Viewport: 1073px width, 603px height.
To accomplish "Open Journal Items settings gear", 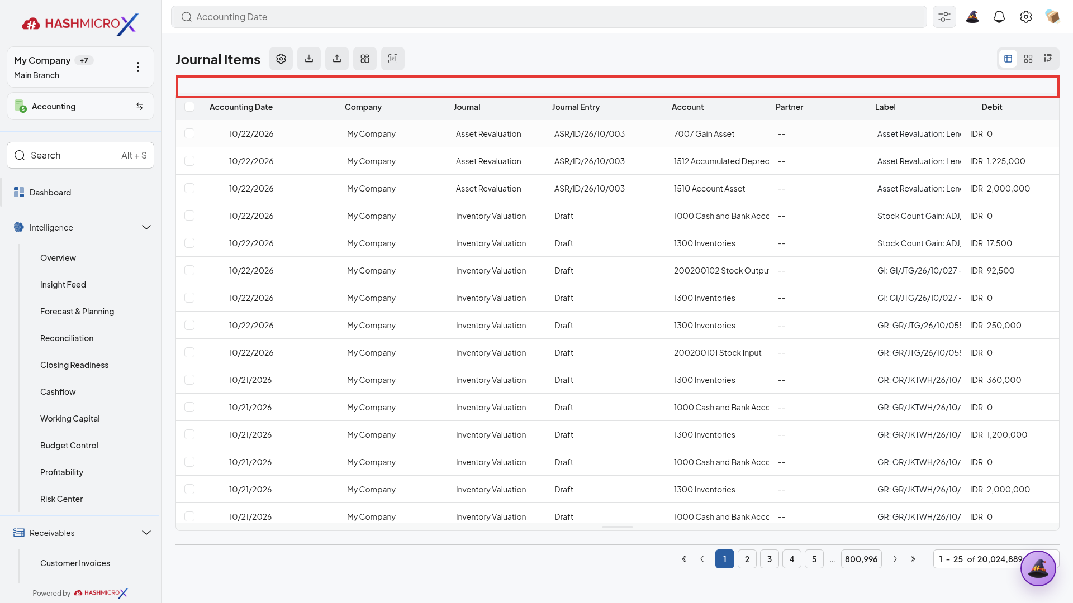I will pyautogui.click(x=281, y=59).
